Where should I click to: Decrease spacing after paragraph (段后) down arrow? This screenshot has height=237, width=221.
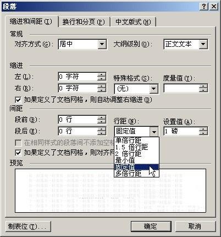tap(102, 133)
